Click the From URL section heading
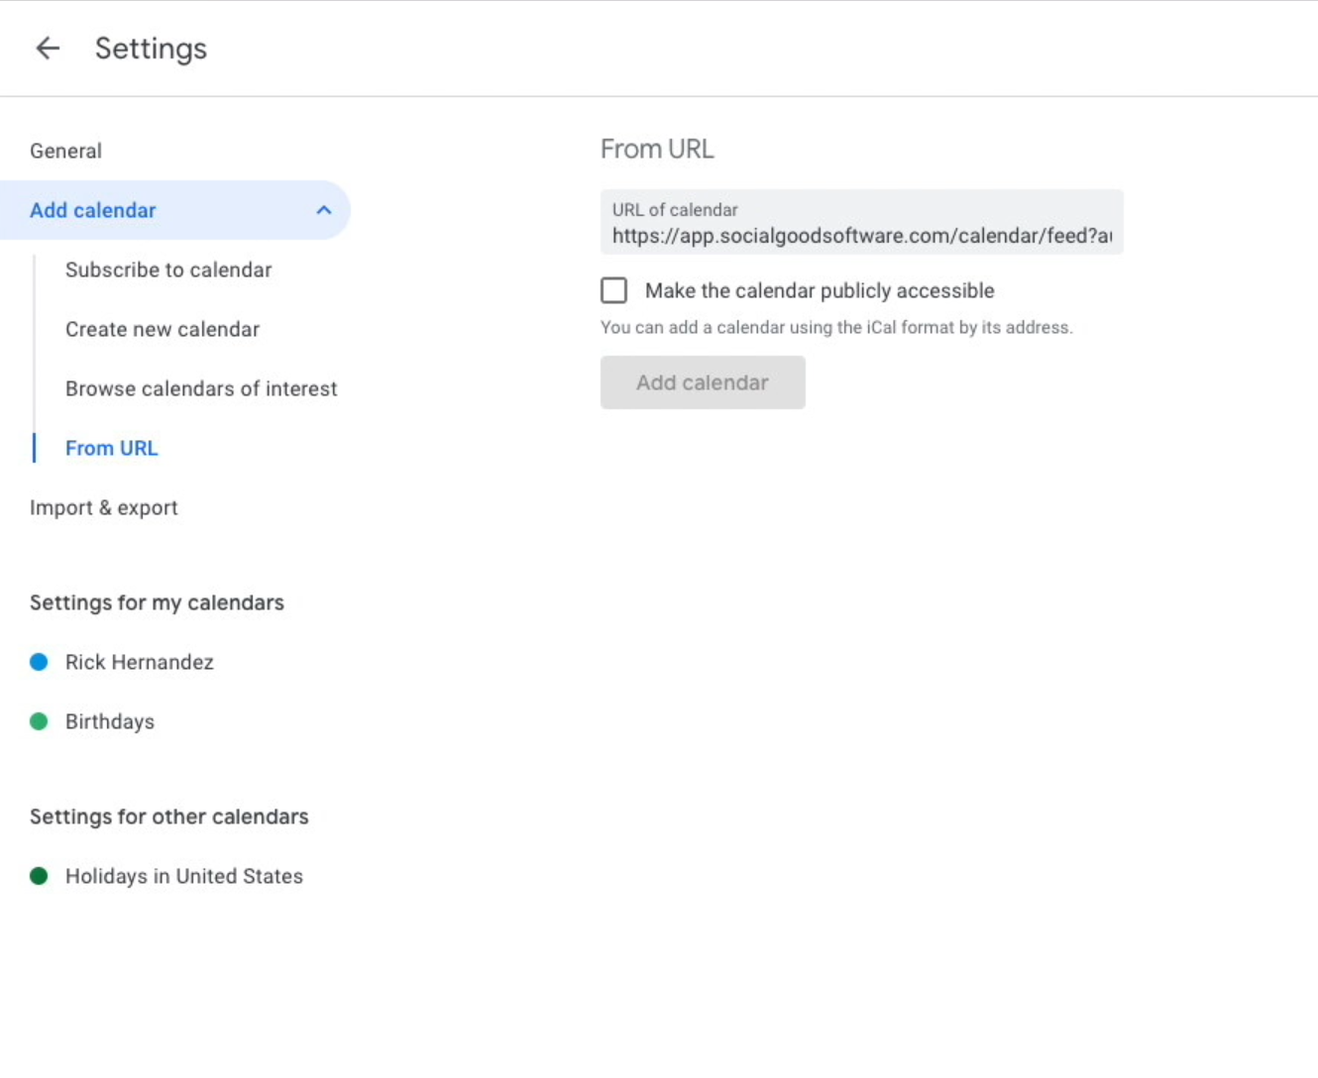The height and width of the screenshot is (1078, 1318). point(657,149)
